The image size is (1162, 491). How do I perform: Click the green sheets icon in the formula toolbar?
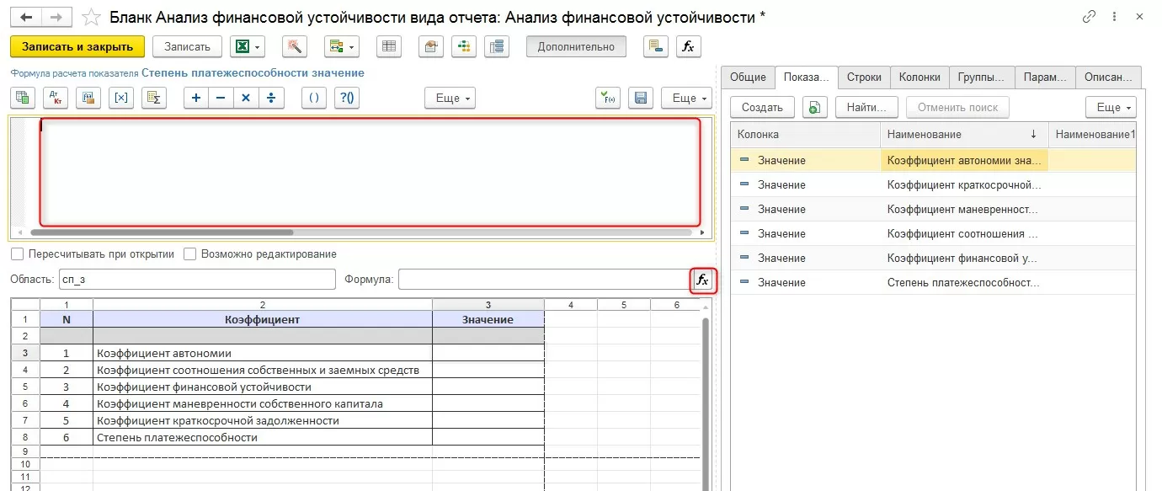pos(23,98)
